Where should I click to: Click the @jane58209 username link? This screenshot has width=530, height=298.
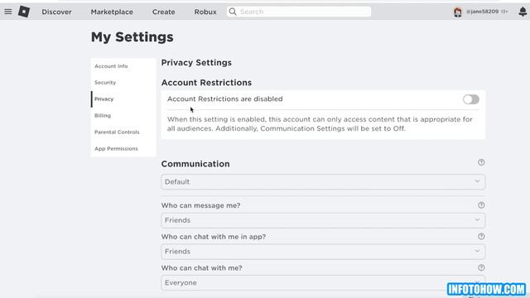tap(482, 12)
